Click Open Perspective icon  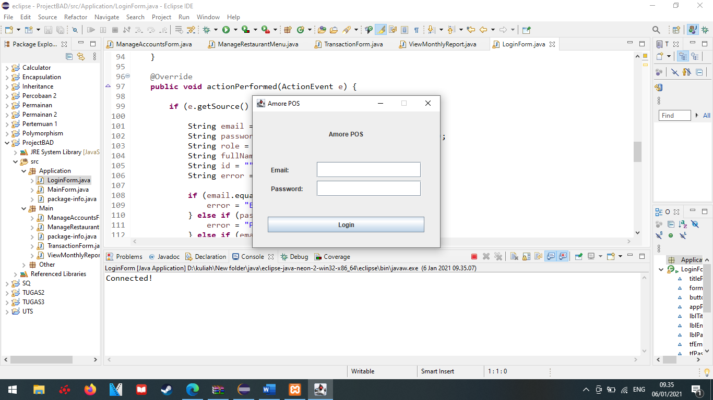[676, 30]
